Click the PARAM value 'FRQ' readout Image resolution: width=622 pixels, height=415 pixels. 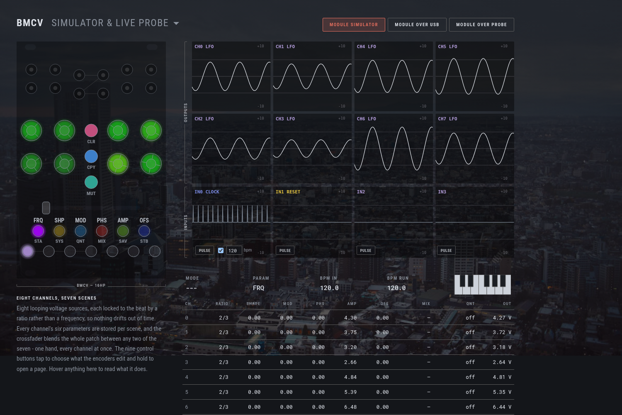(258, 288)
